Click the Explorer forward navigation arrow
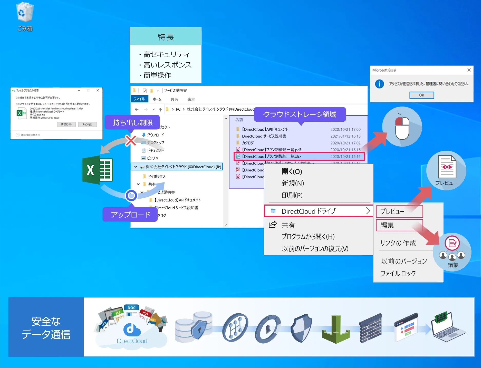The width and height of the screenshot is (481, 368). (146, 109)
